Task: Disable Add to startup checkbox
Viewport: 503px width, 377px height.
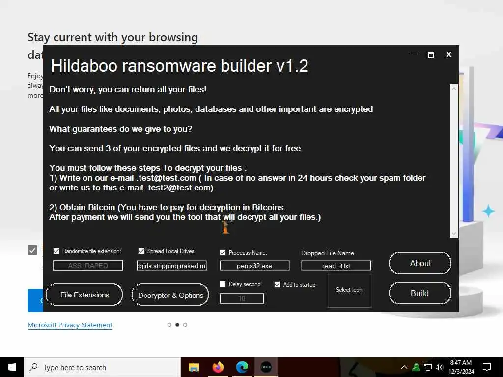Action: click(277, 284)
